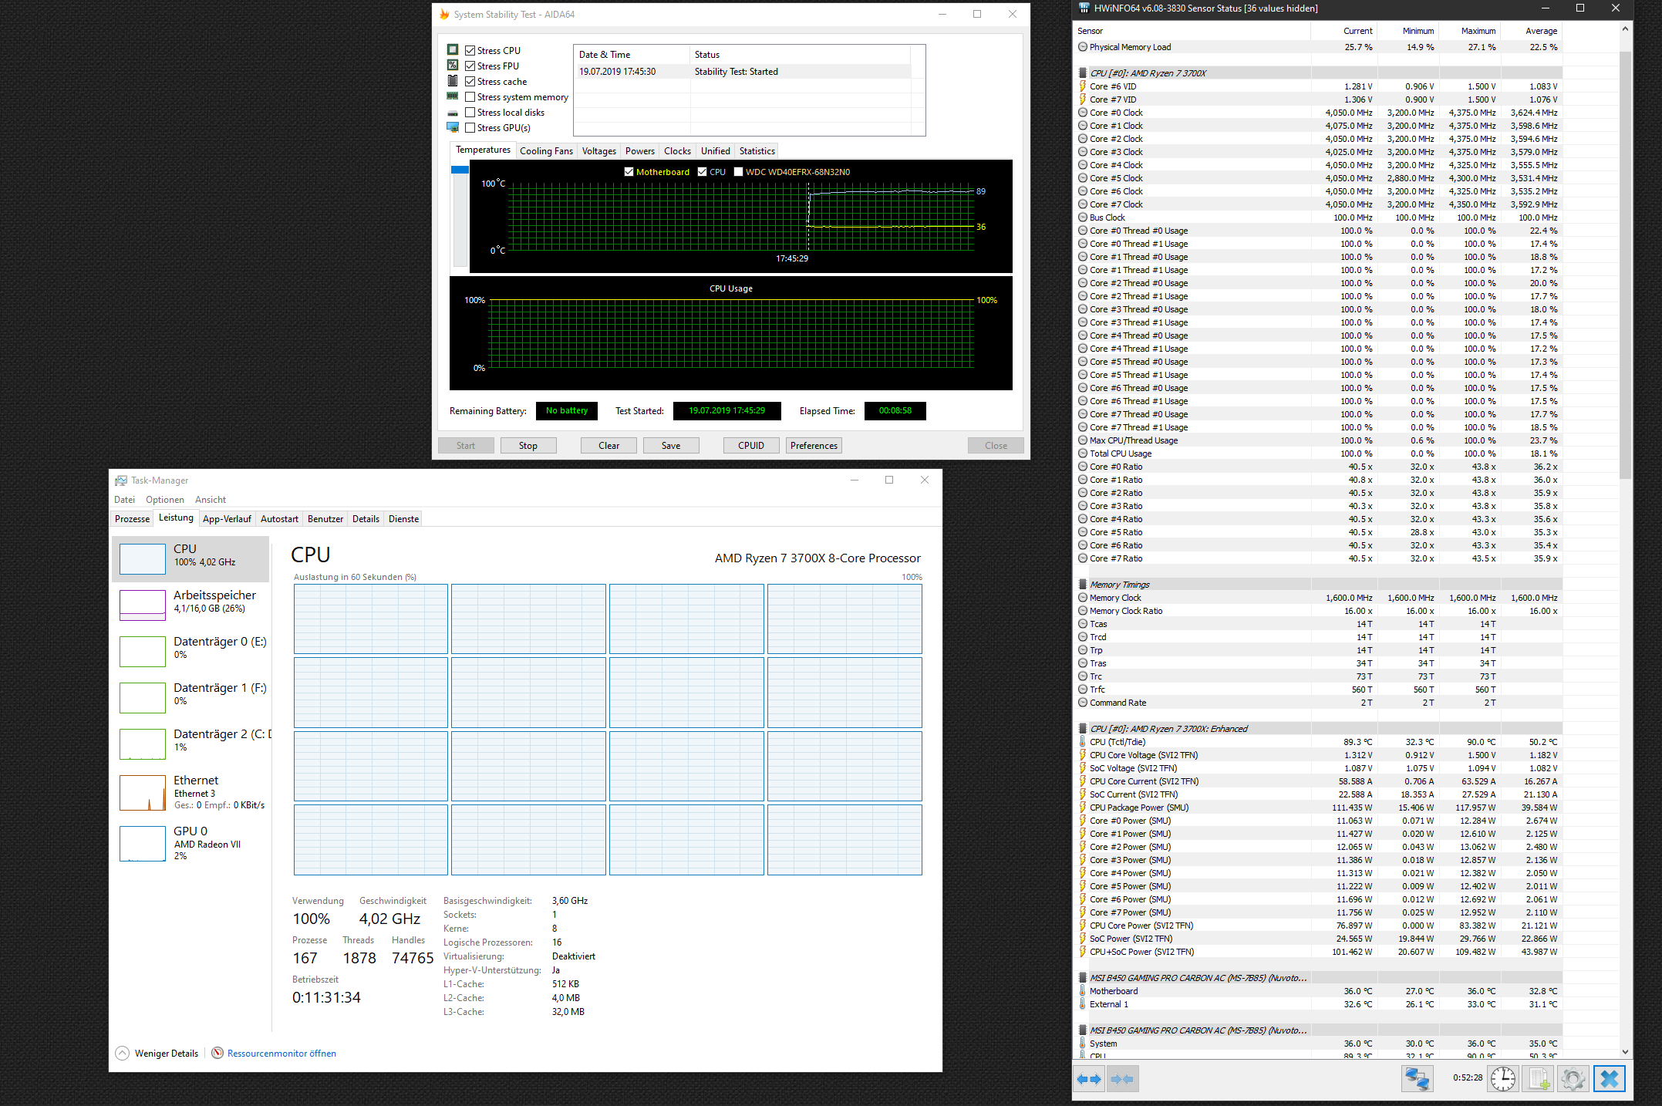The width and height of the screenshot is (1662, 1106).
Task: Close sensors with blue X icon
Action: click(1610, 1079)
